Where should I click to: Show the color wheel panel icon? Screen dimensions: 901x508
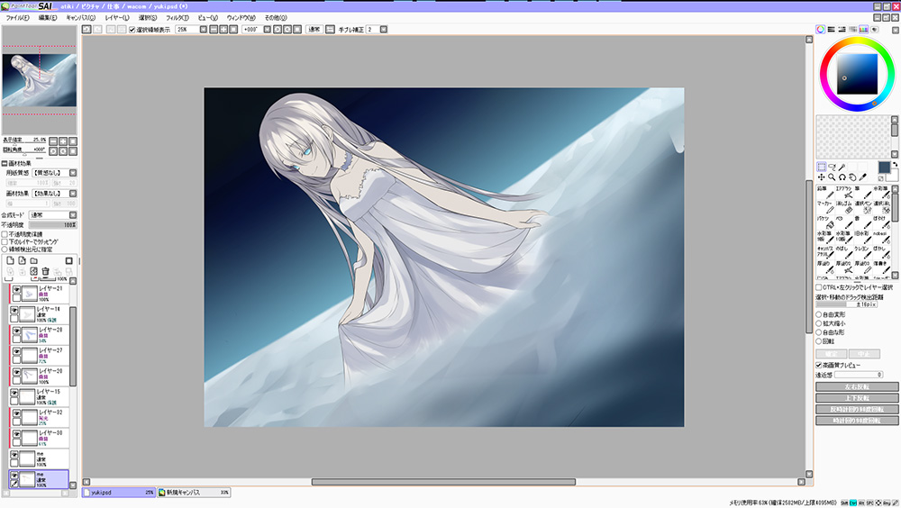tap(821, 30)
